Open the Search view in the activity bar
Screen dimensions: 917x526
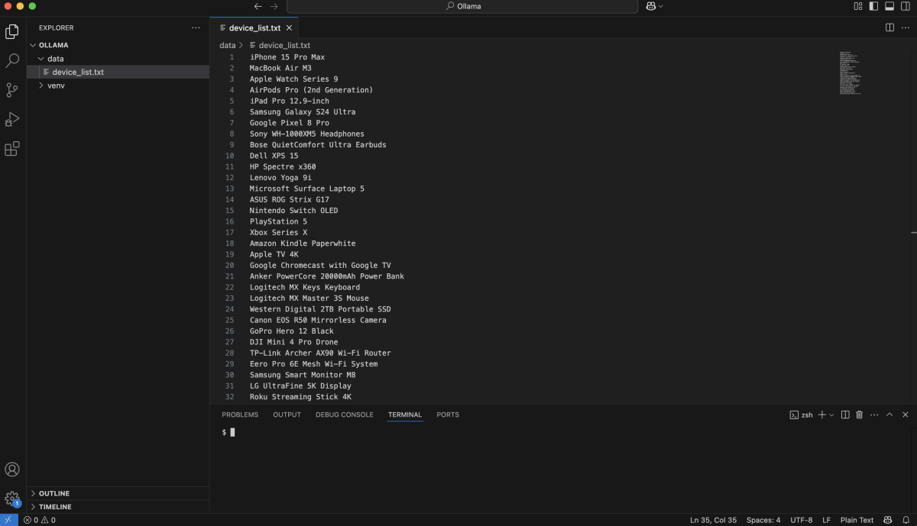(12, 60)
